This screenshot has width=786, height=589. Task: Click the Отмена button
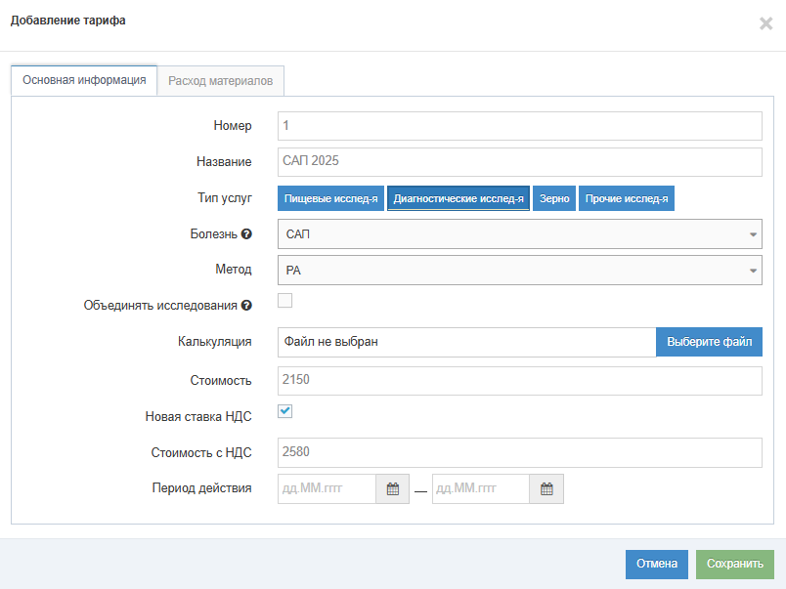(657, 564)
